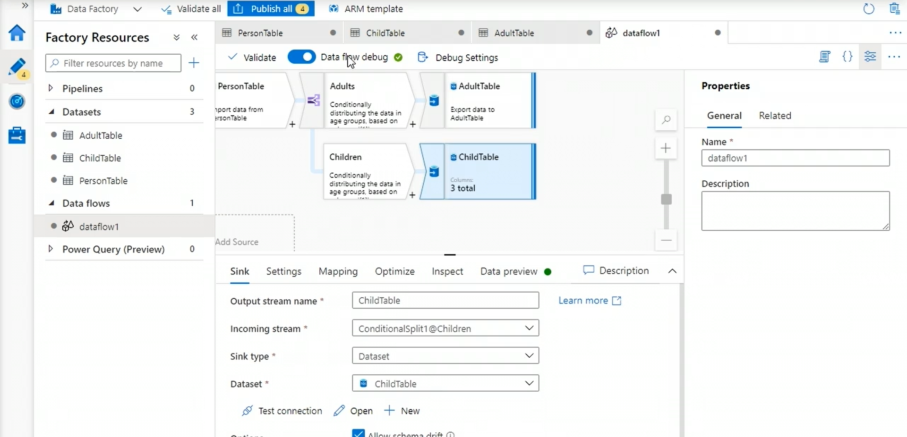The image size is (907, 437).
Task: Open the Manage toolbox icon in sidebar
Action: click(x=17, y=135)
